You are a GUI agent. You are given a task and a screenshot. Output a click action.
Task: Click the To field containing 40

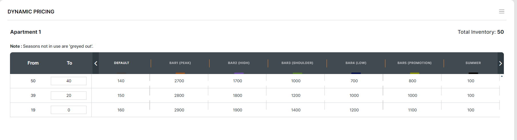(x=69, y=81)
